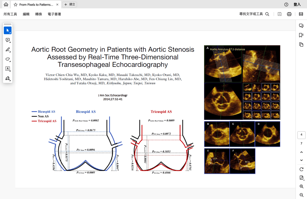Show the bookmarks panel
307x199 pixels.
[301, 35]
